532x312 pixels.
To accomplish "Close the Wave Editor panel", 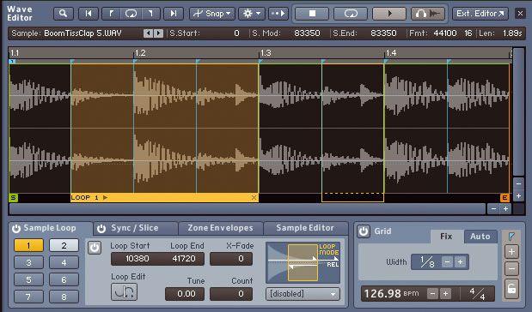I will click(x=520, y=14).
